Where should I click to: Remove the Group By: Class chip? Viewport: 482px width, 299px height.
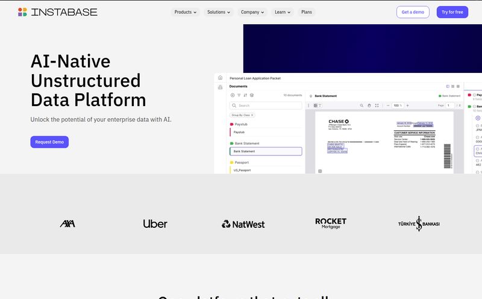tap(252, 115)
